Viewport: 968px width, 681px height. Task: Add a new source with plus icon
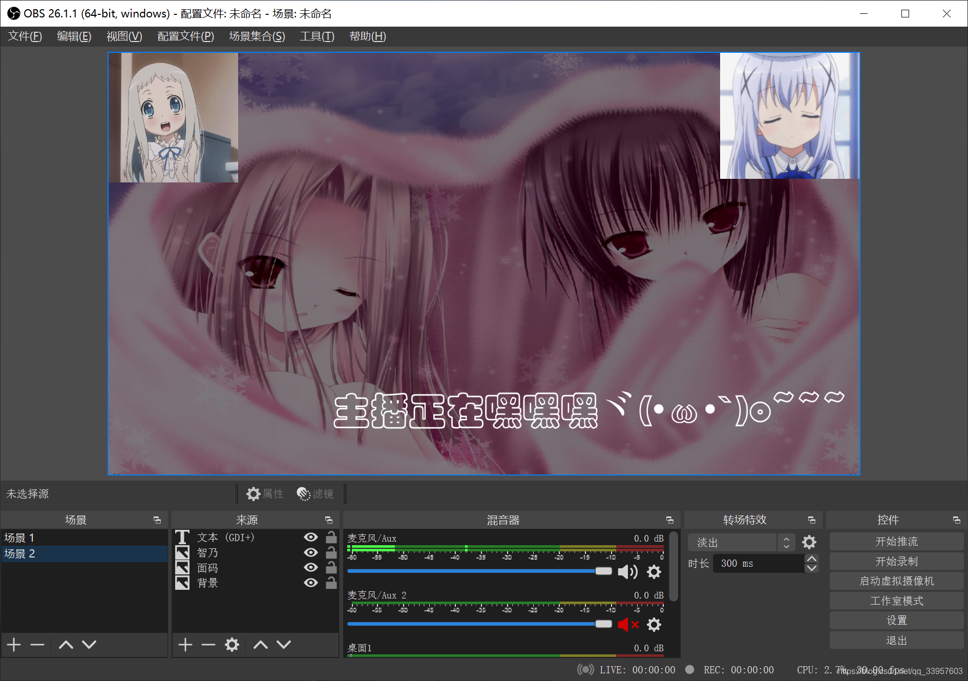click(185, 645)
